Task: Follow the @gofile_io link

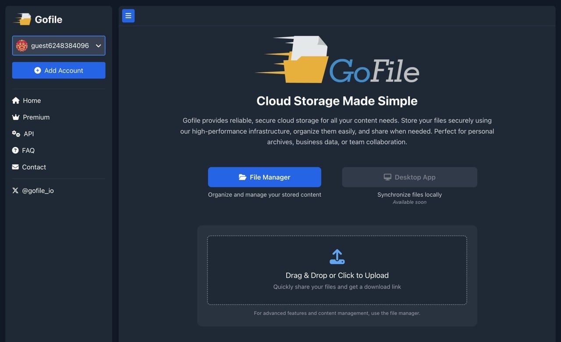Action: coord(38,190)
